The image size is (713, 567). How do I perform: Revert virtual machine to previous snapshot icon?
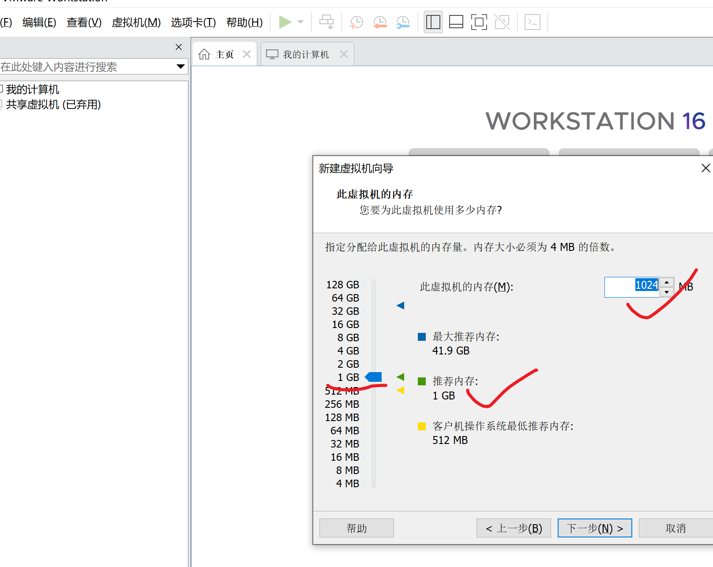click(380, 22)
